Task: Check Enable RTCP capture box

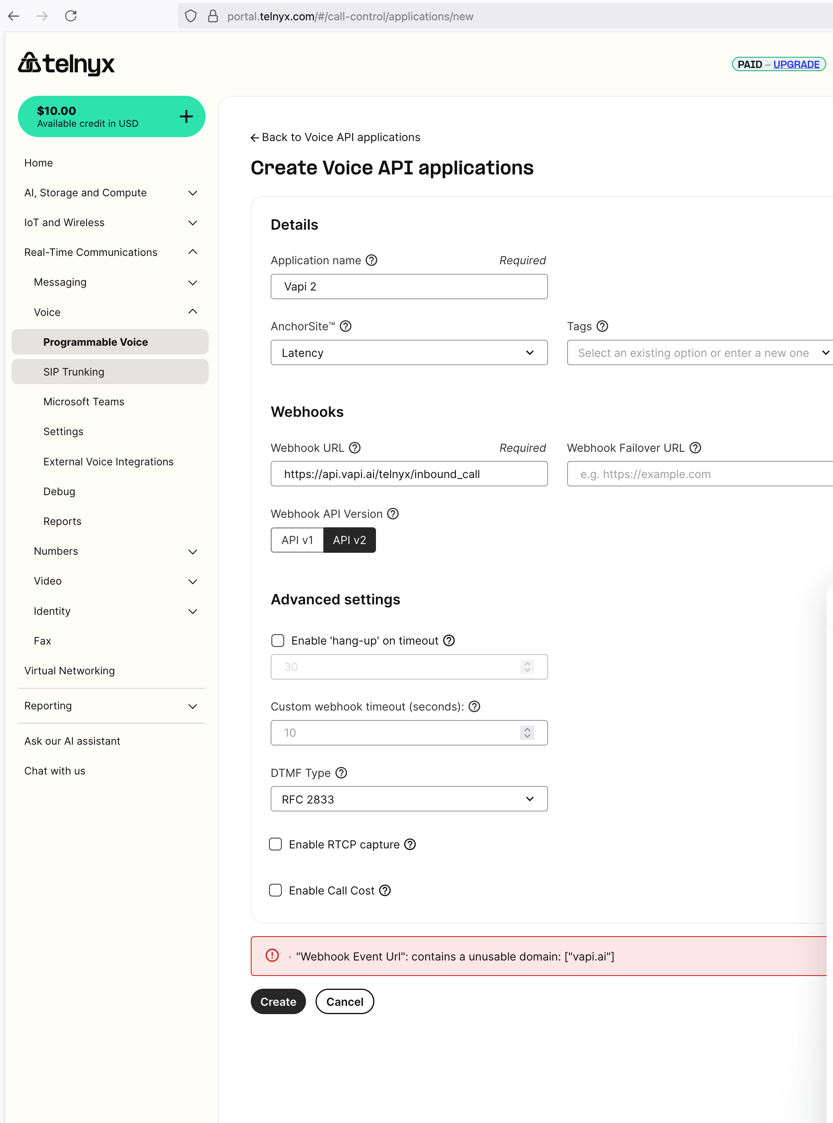Action: pyautogui.click(x=275, y=844)
